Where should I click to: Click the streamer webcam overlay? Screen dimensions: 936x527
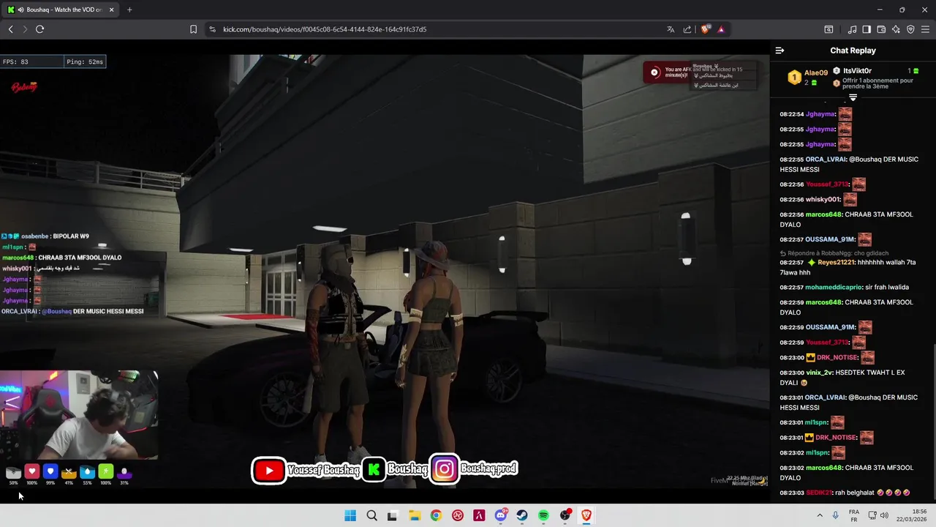click(x=79, y=414)
